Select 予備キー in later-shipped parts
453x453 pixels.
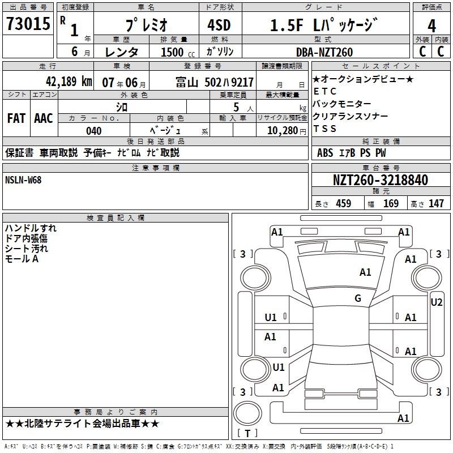click(97, 152)
